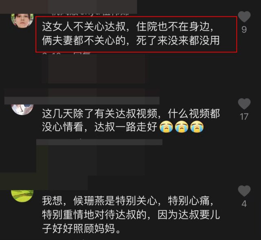The image size is (261, 240).
Task: Open the partly hidden username above the first comment
Action: [x=90, y=14]
